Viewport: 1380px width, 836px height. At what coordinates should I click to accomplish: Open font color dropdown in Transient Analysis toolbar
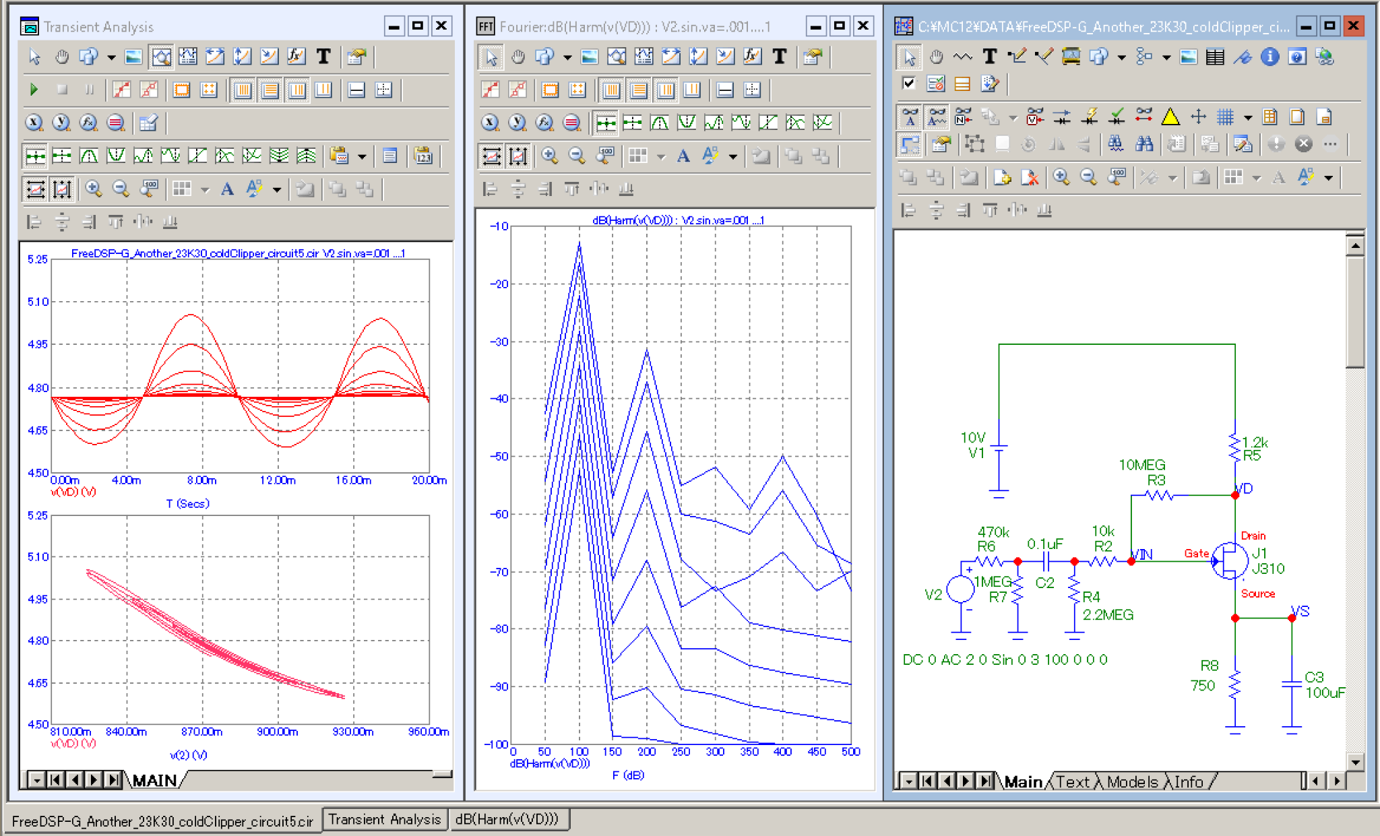coord(277,189)
